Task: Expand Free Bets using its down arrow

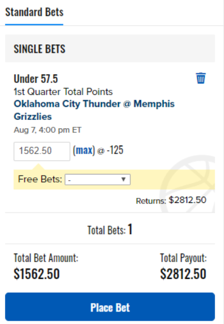Action: click(124, 180)
